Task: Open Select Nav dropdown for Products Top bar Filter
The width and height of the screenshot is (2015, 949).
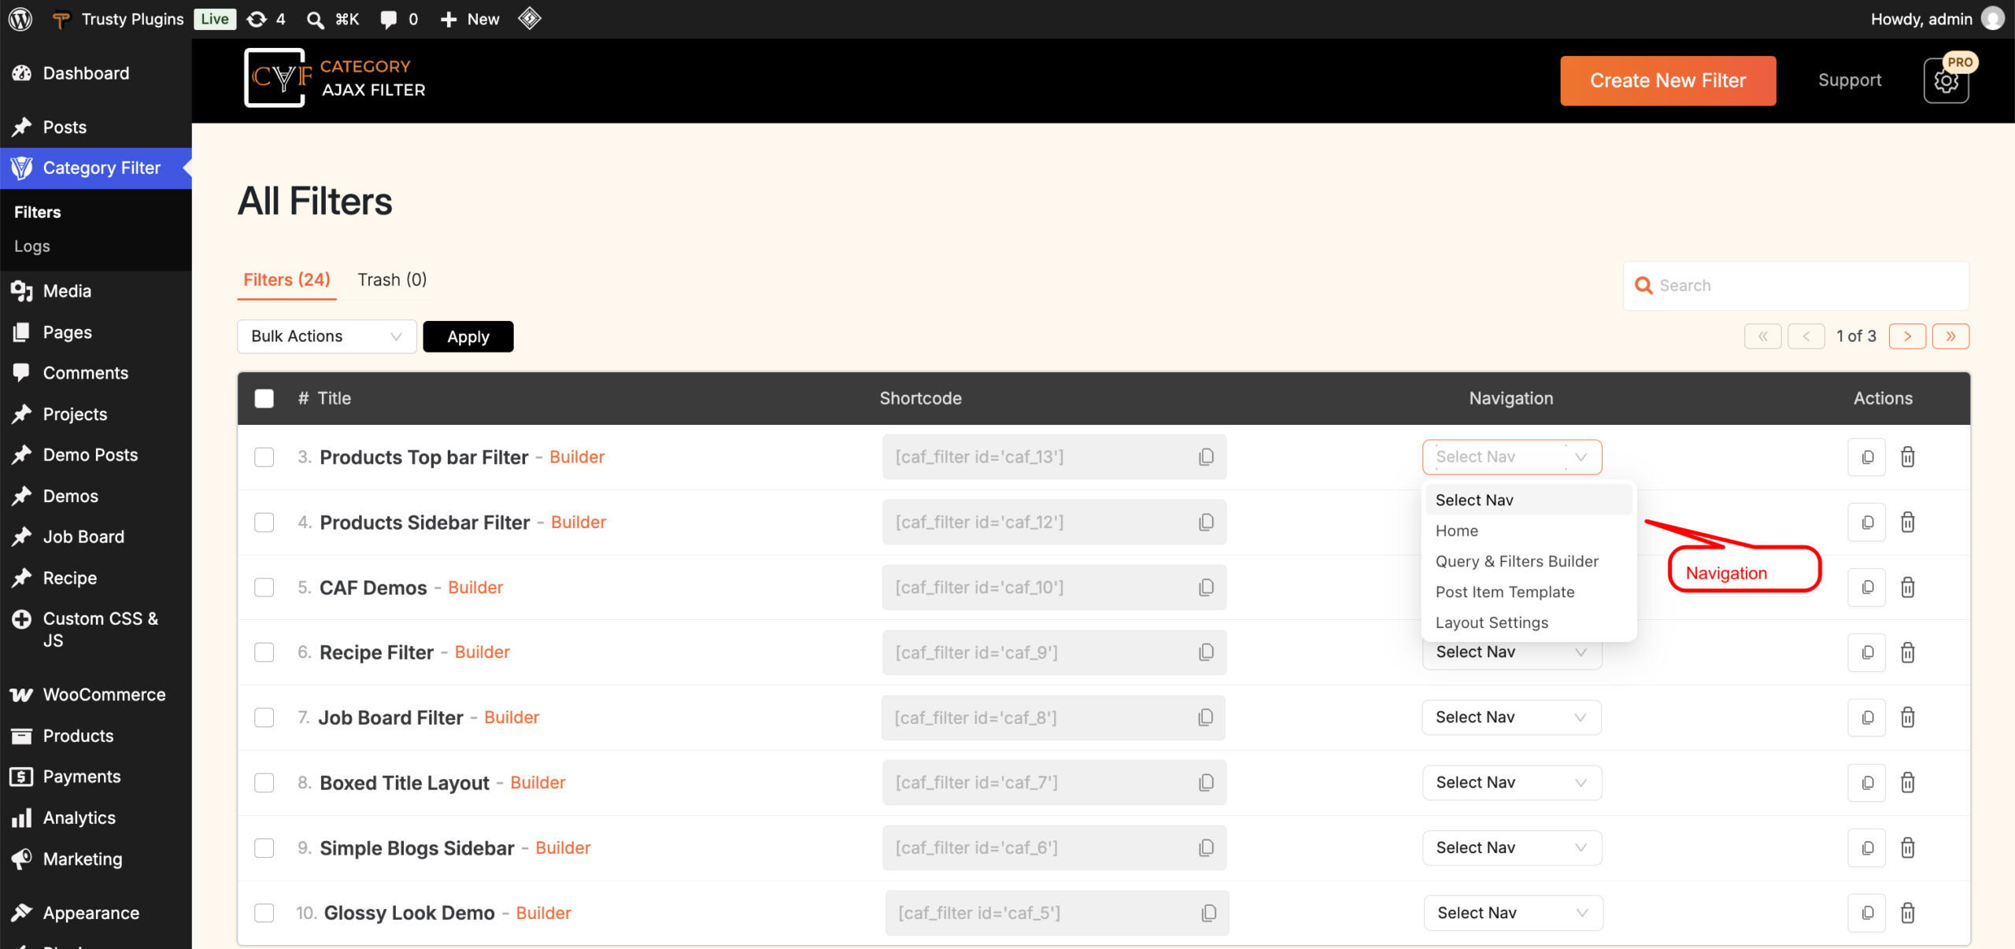Action: tap(1512, 457)
